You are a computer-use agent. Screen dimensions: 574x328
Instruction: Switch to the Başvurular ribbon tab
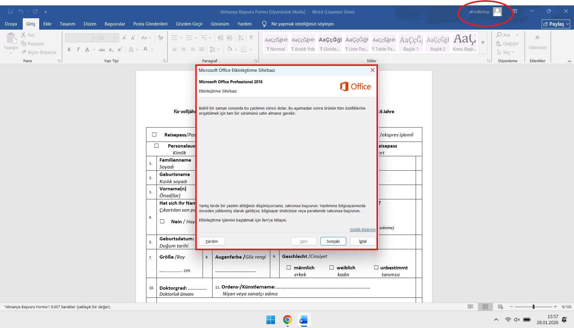point(115,24)
